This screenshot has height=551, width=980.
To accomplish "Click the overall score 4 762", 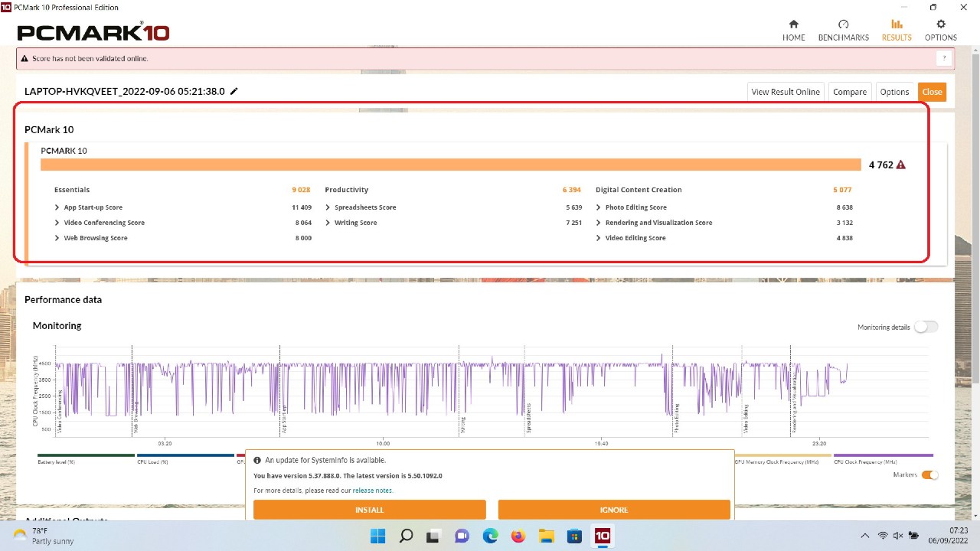I will (880, 165).
